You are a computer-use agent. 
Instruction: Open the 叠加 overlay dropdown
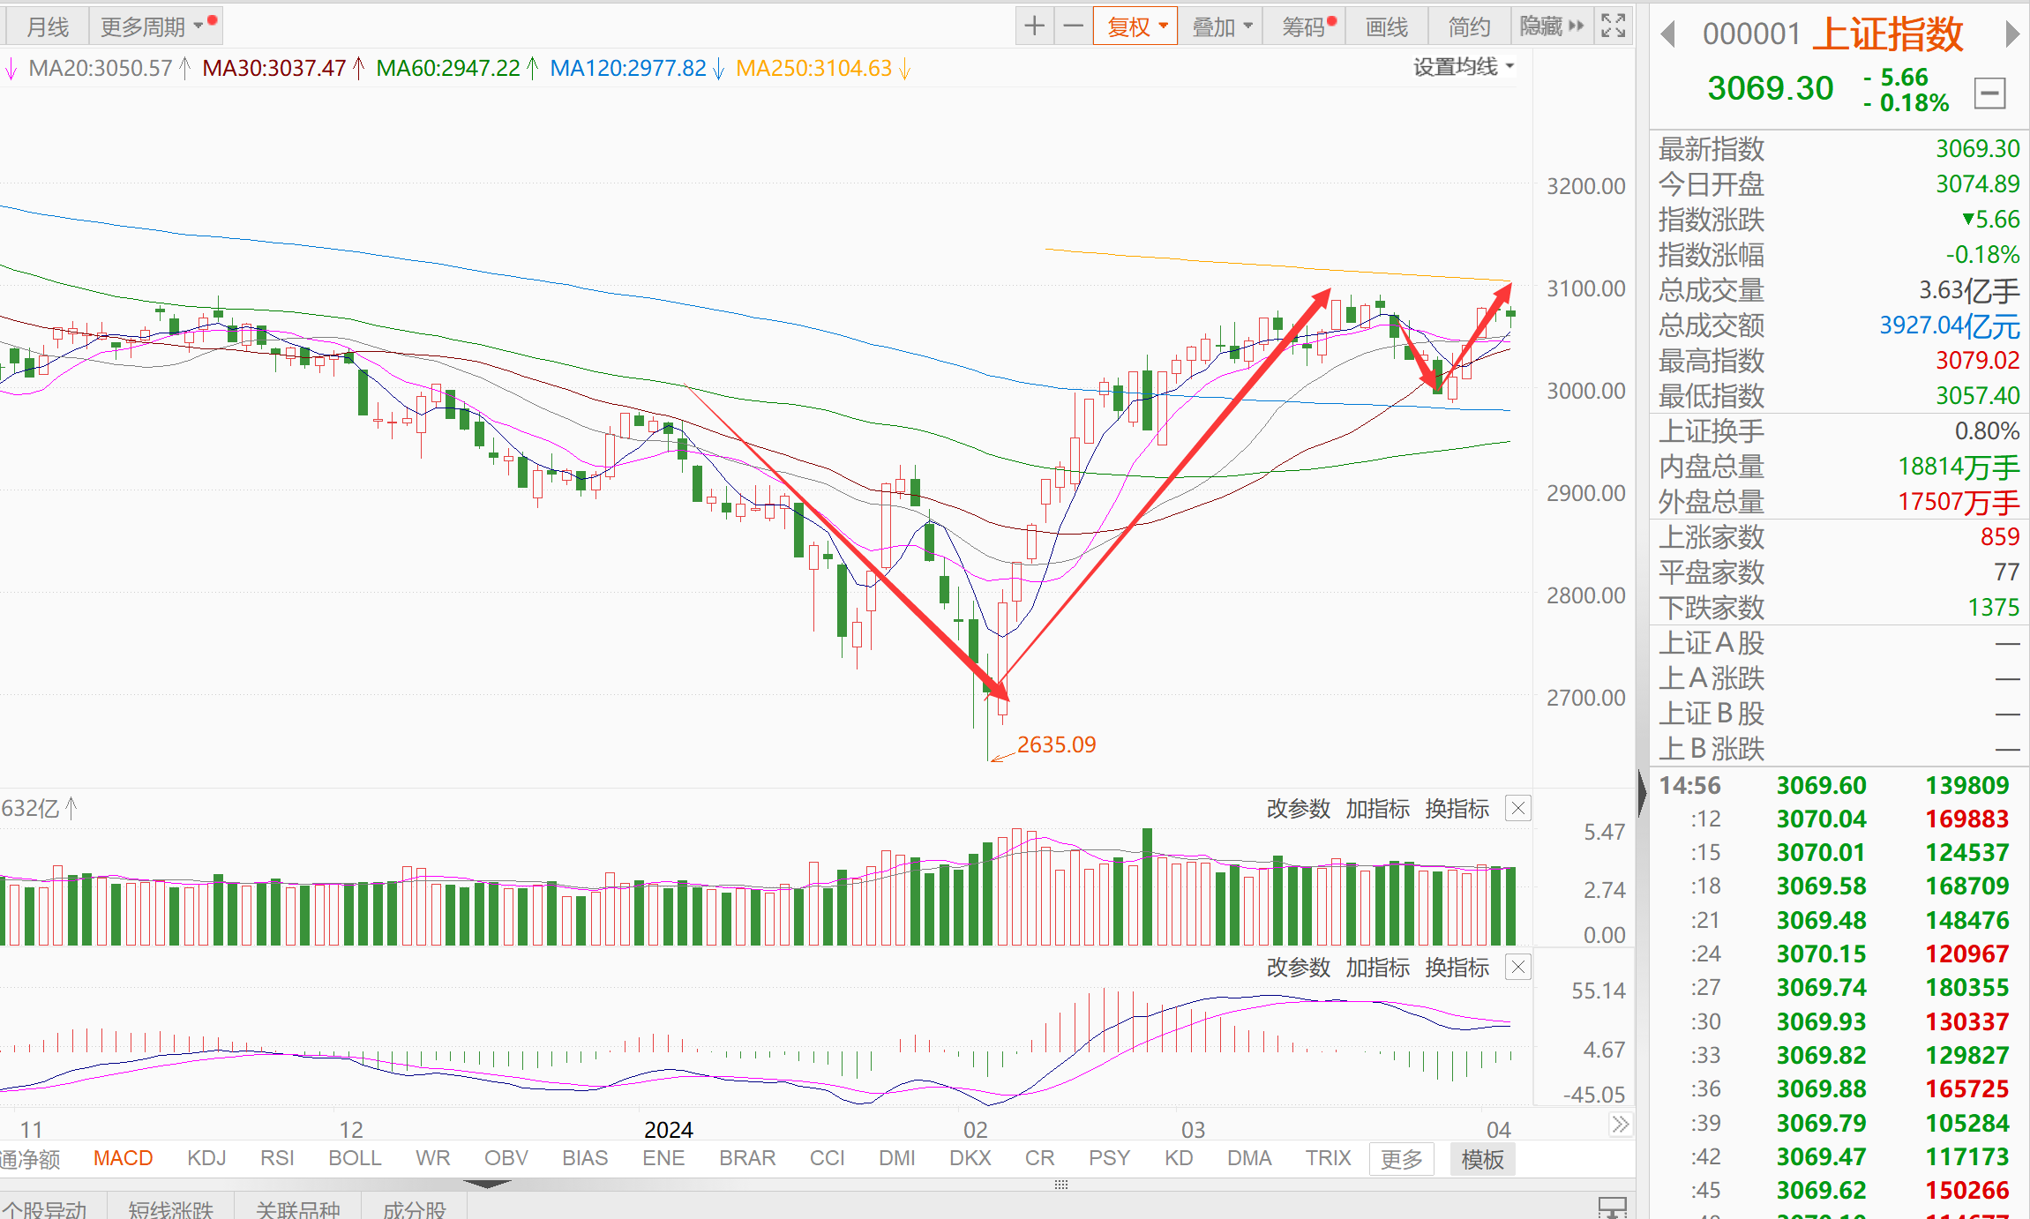pyautogui.click(x=1221, y=26)
